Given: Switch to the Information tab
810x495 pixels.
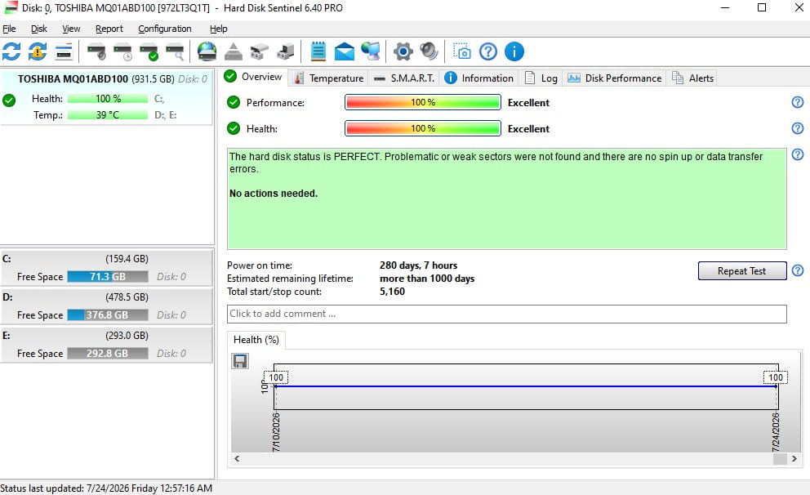Looking at the screenshot, I should click(x=479, y=78).
